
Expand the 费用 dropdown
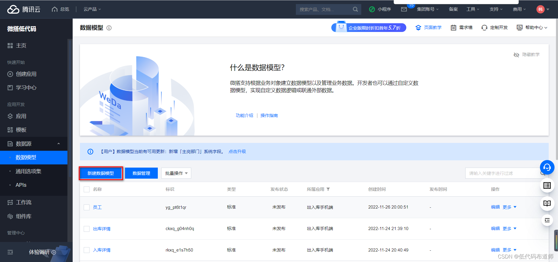(x=519, y=9)
